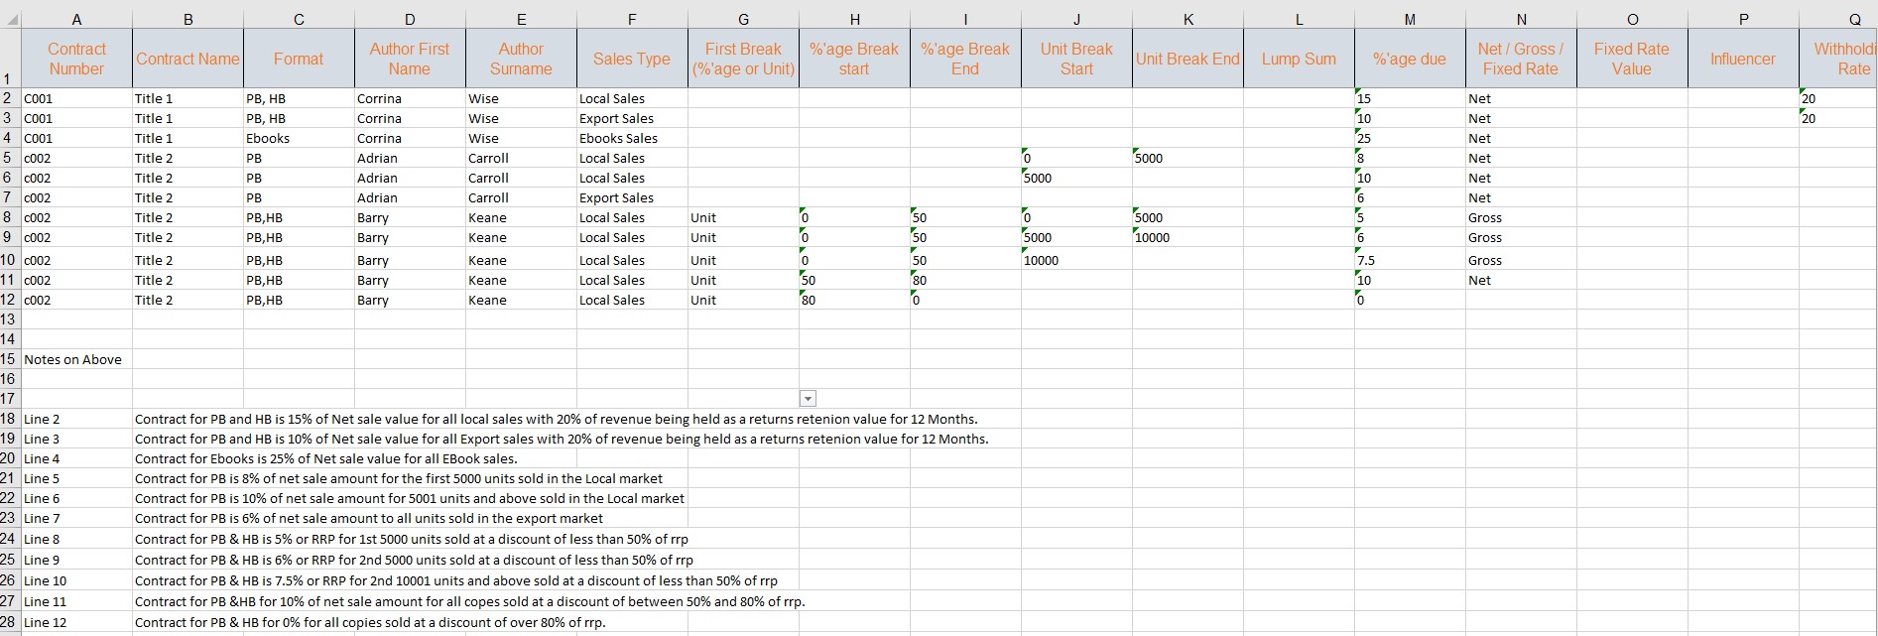This screenshot has height=636, width=1878.
Task: Select the Lump Sum header cell
Action: [x=1299, y=59]
